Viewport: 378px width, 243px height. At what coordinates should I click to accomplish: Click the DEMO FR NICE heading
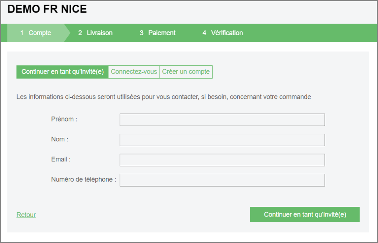[47, 9]
